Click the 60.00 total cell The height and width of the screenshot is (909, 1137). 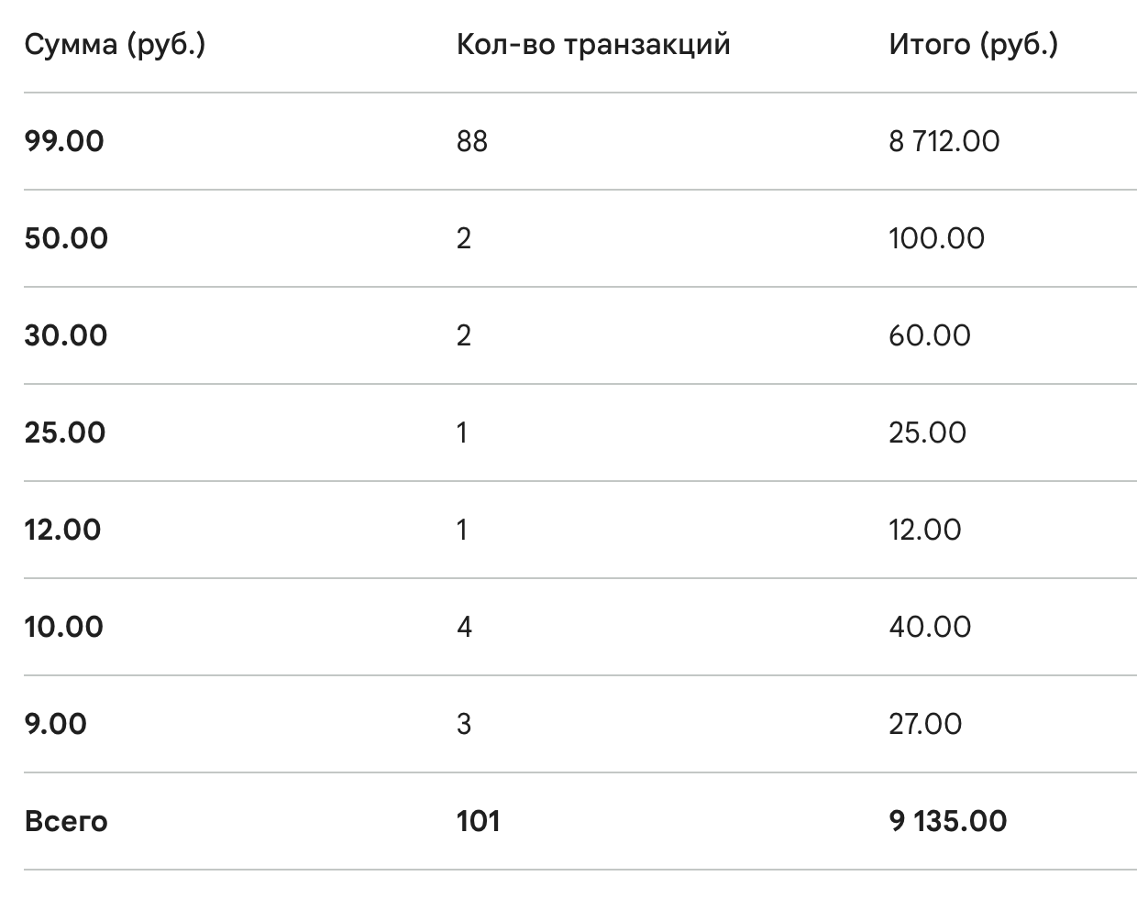click(x=929, y=336)
